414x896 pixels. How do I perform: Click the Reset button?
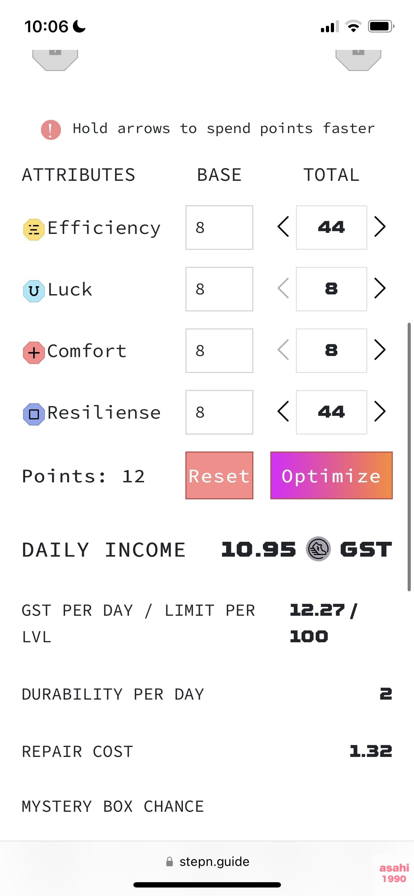(x=219, y=475)
